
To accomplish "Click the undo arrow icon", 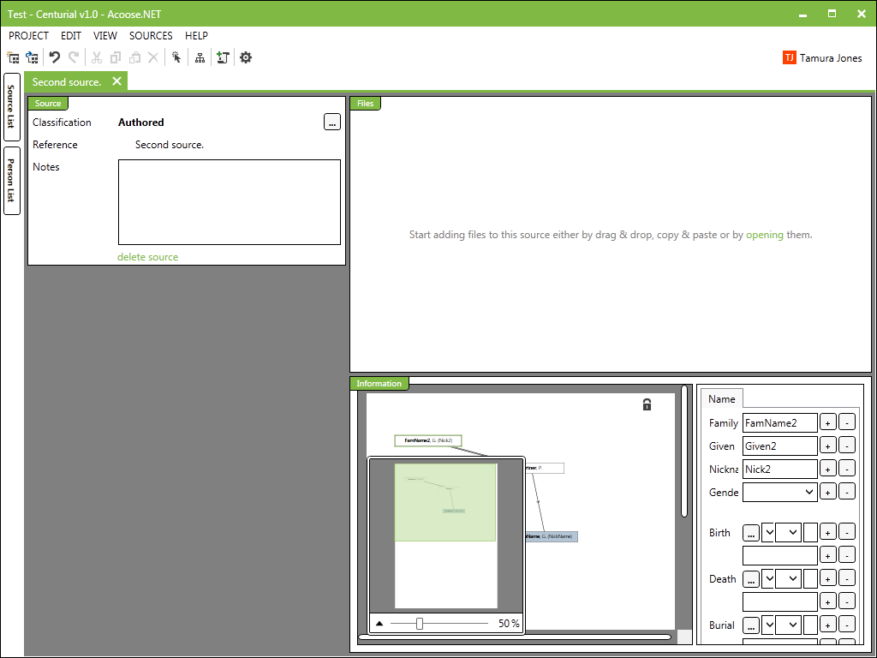I will (x=55, y=57).
